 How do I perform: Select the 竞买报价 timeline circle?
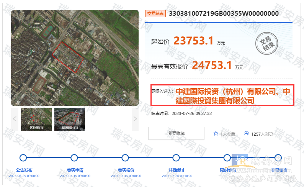click(x=125, y=158)
